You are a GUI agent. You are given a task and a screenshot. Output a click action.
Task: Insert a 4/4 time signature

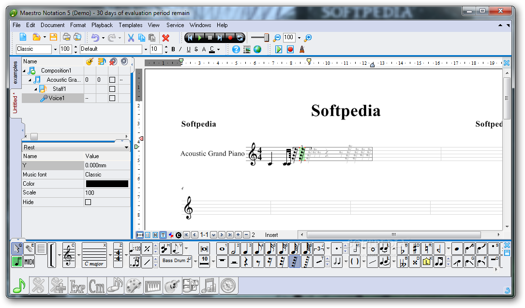(118, 255)
